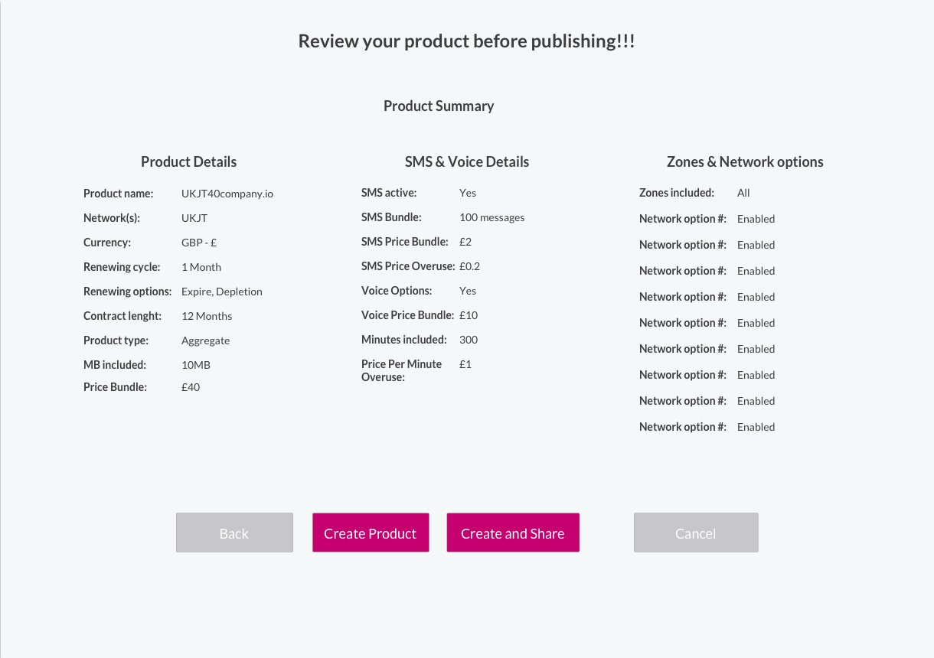Click the Back button
This screenshot has height=658, width=934.
pyautogui.click(x=234, y=533)
